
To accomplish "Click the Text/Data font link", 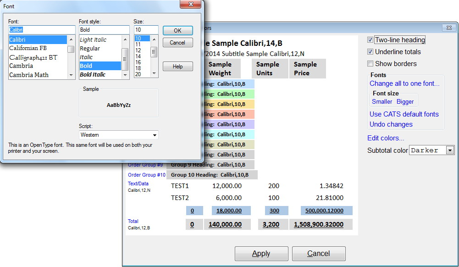I will pos(138,184).
